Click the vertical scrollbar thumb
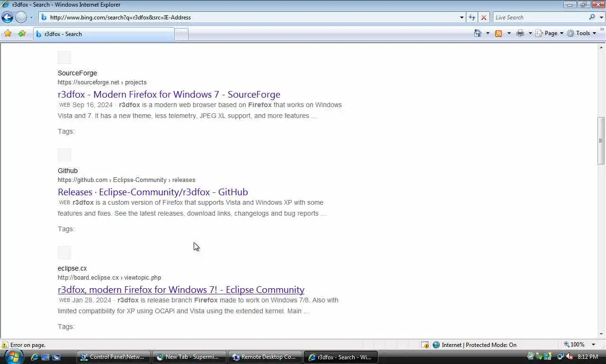Viewport: 606px width, 364px height. pyautogui.click(x=601, y=141)
